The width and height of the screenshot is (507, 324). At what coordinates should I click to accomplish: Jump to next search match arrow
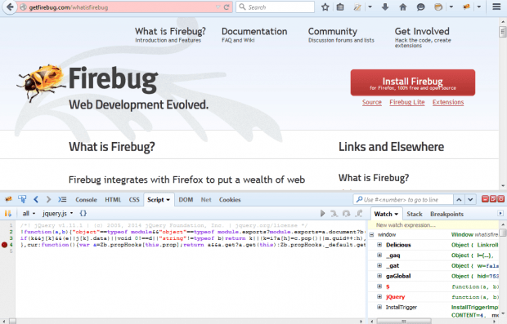tap(470, 200)
